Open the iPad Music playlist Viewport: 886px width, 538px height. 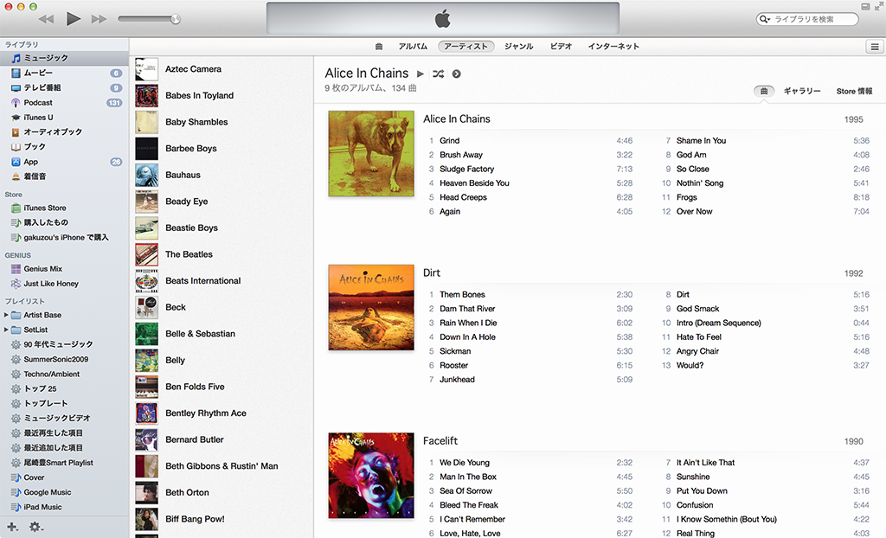point(64,507)
